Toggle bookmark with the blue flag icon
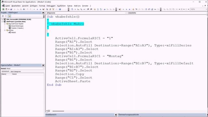Viewport: 208px width, 117px height. tap(105, 9)
